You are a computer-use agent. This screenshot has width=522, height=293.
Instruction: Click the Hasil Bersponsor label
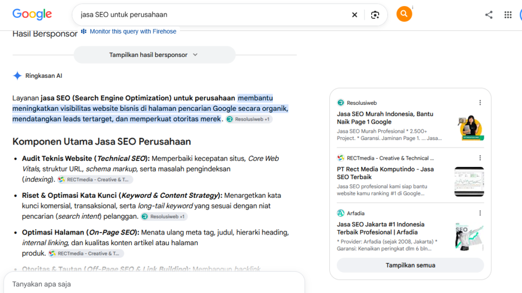[x=45, y=34]
